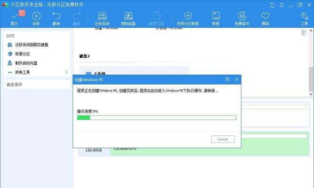Toggle the view layout icon above the disk list scrollbar

coord(304,32)
